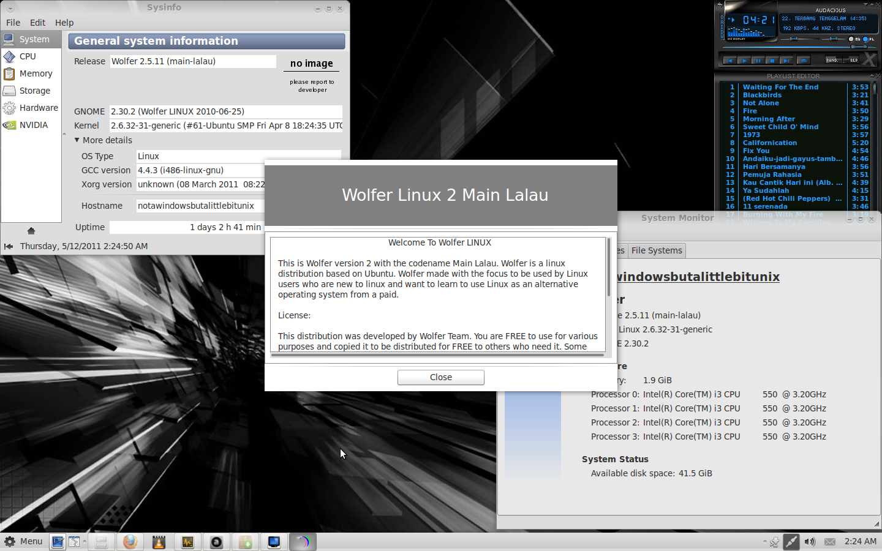Open NVIDIA section in Sysinfo sidebar
Image resolution: width=882 pixels, height=551 pixels.
pyautogui.click(x=31, y=125)
